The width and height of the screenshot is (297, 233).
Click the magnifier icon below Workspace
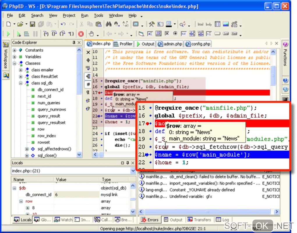tap(6, 76)
